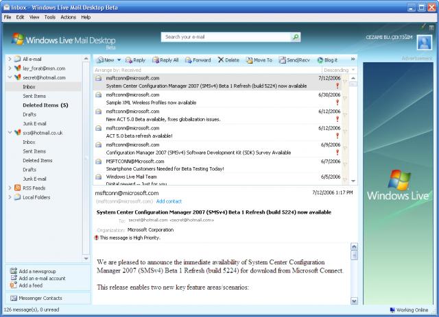
Task: Open the Actions menu
Action: coord(68,17)
